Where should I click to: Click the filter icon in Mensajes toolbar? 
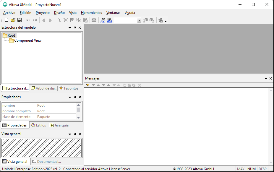(88, 85)
